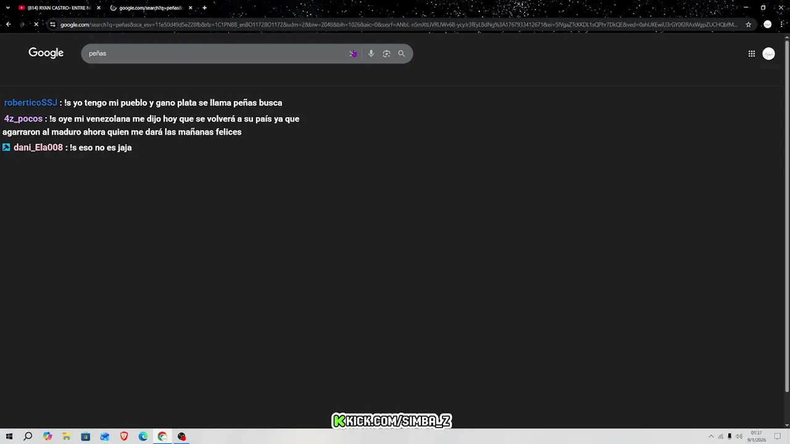
Task: Open Windows taskbar search
Action: pyautogui.click(x=28, y=437)
